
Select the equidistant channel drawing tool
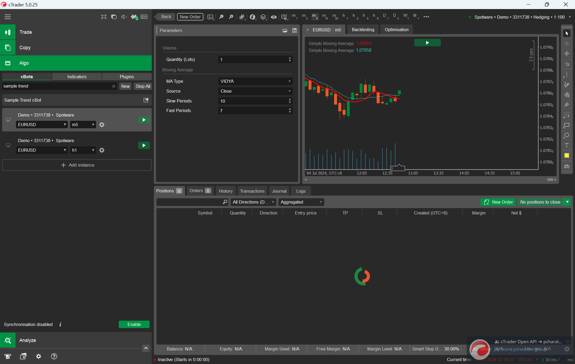coord(567,95)
